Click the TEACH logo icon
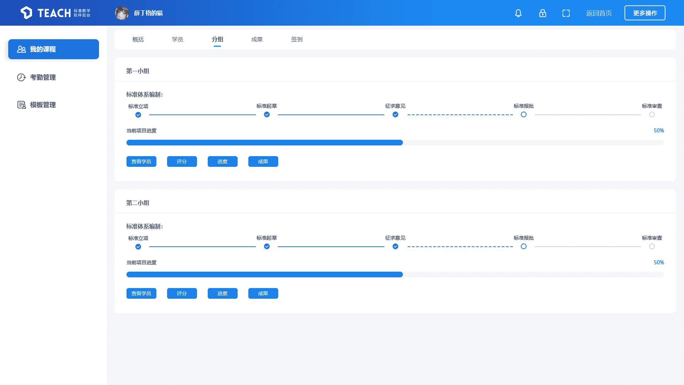 tap(26, 13)
